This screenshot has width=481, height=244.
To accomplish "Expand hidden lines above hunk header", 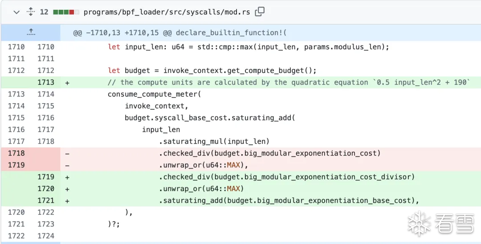I will [31, 32].
